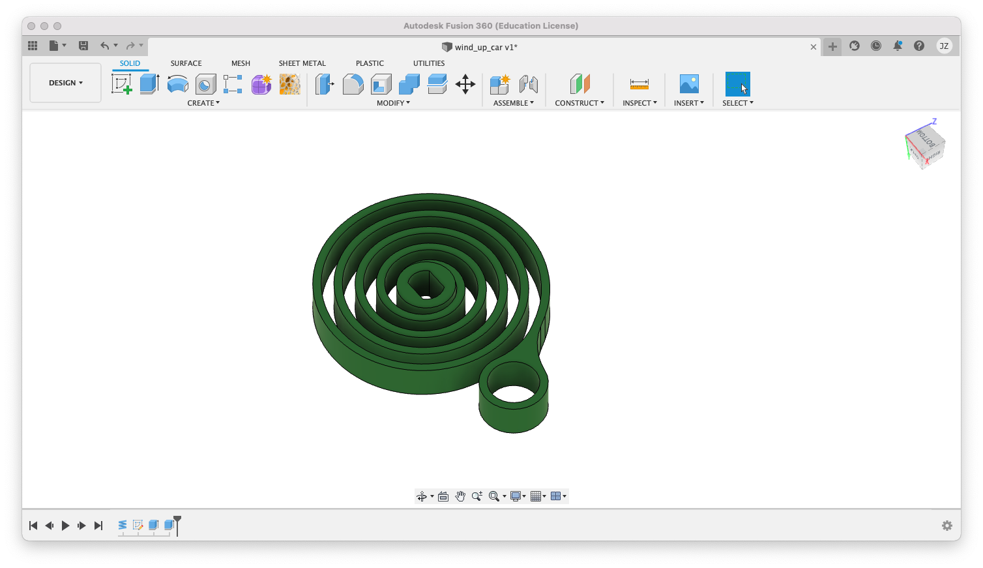Activate the Move/Copy tool
The image size is (983, 568).
465,84
